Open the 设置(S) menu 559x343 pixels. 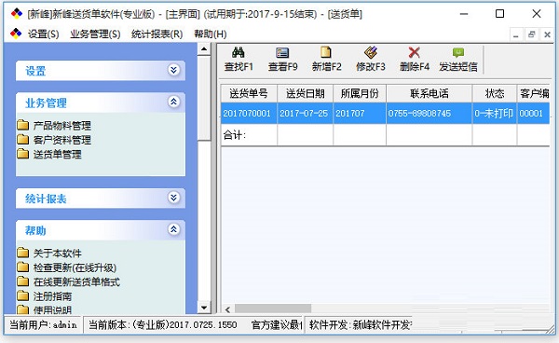(x=44, y=34)
